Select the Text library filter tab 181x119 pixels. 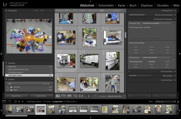click(75, 10)
